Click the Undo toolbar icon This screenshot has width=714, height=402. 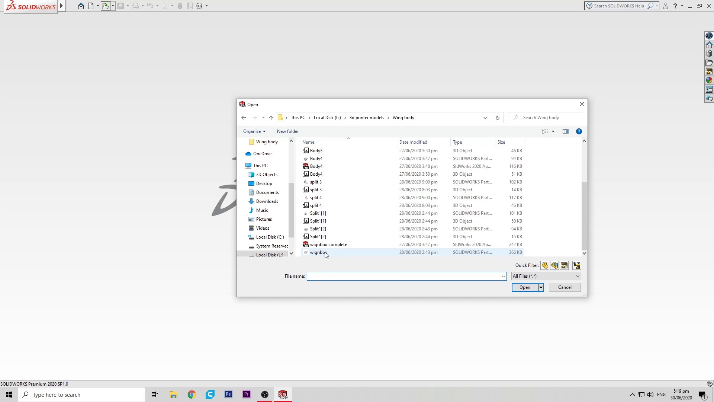(x=150, y=6)
